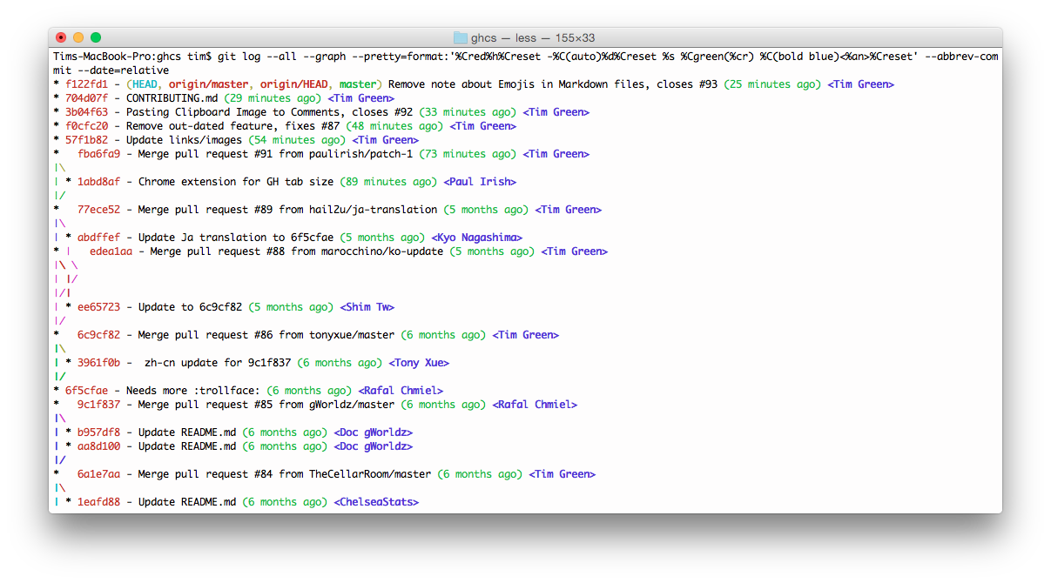This screenshot has height=583, width=1051.
Task: Select commit hash abdffef
Action: pos(98,238)
